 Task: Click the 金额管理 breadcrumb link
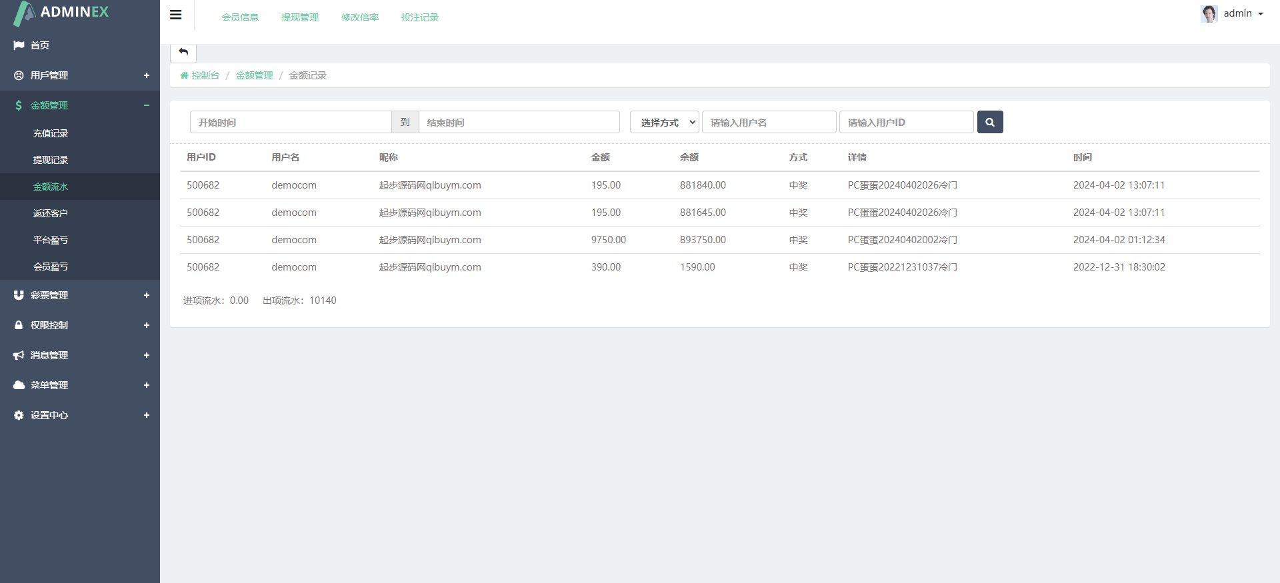tap(254, 75)
